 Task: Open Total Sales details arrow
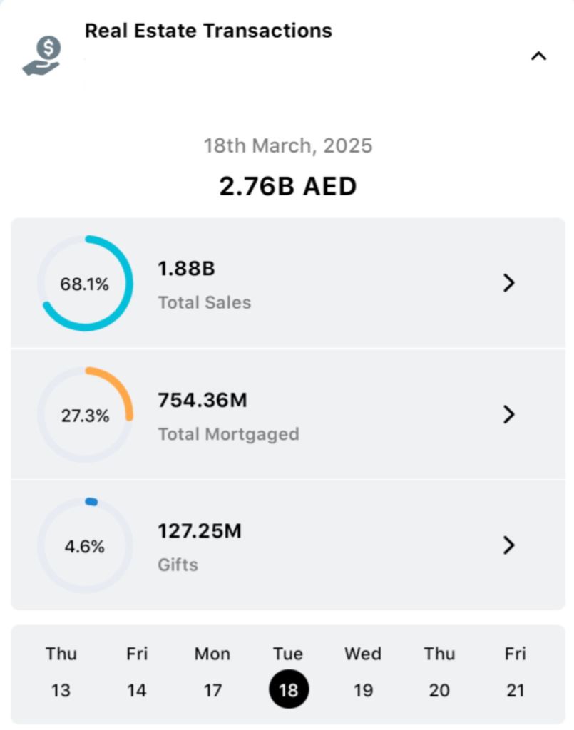[508, 283]
